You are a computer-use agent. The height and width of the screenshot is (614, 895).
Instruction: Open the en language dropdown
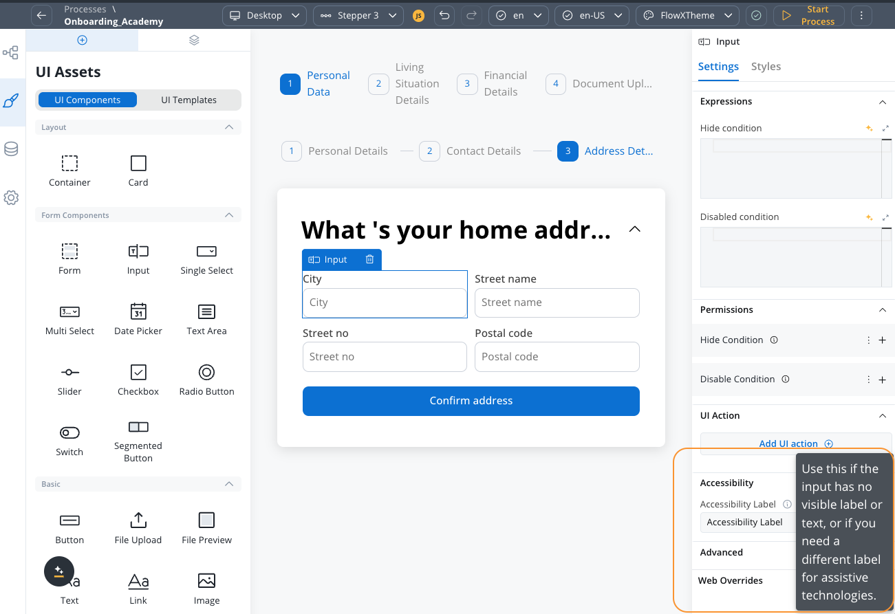(x=519, y=15)
